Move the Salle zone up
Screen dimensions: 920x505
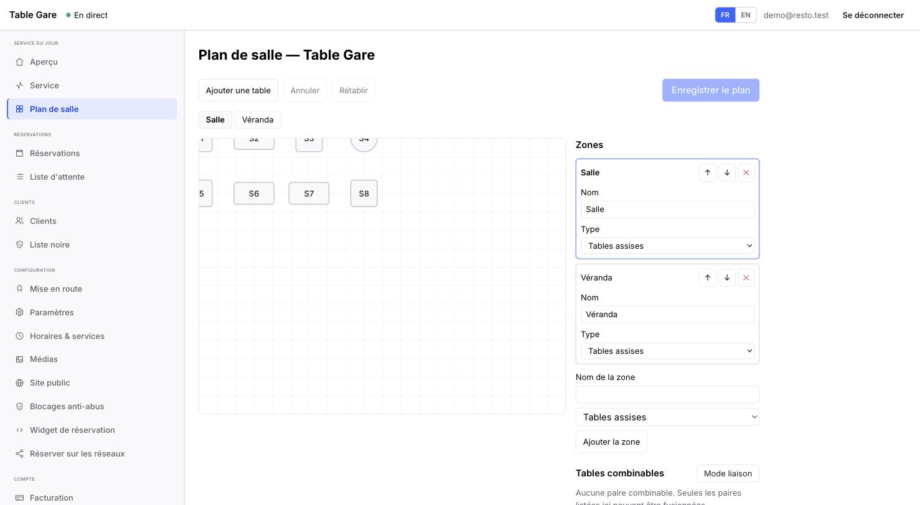[x=707, y=173]
